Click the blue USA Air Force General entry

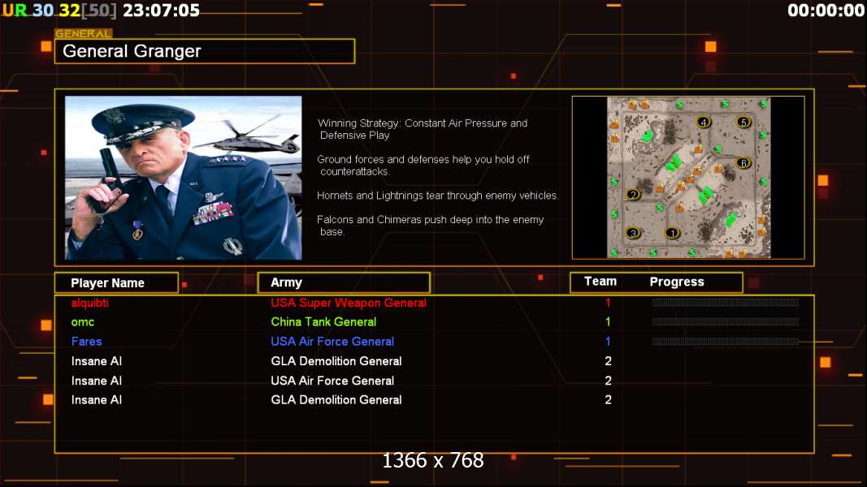tap(332, 341)
